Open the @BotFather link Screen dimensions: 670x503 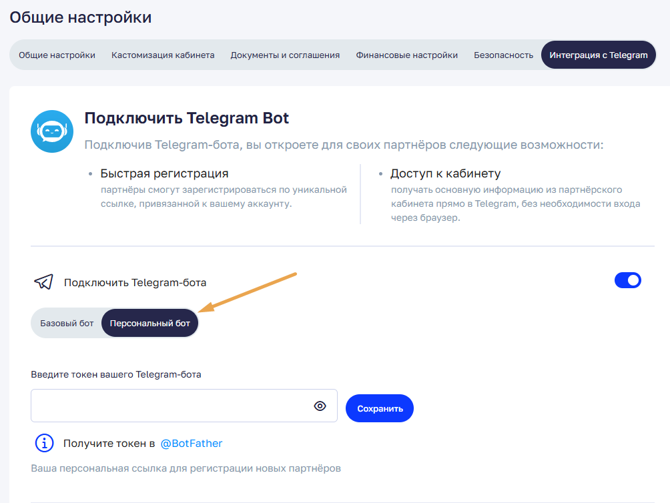coord(192,443)
